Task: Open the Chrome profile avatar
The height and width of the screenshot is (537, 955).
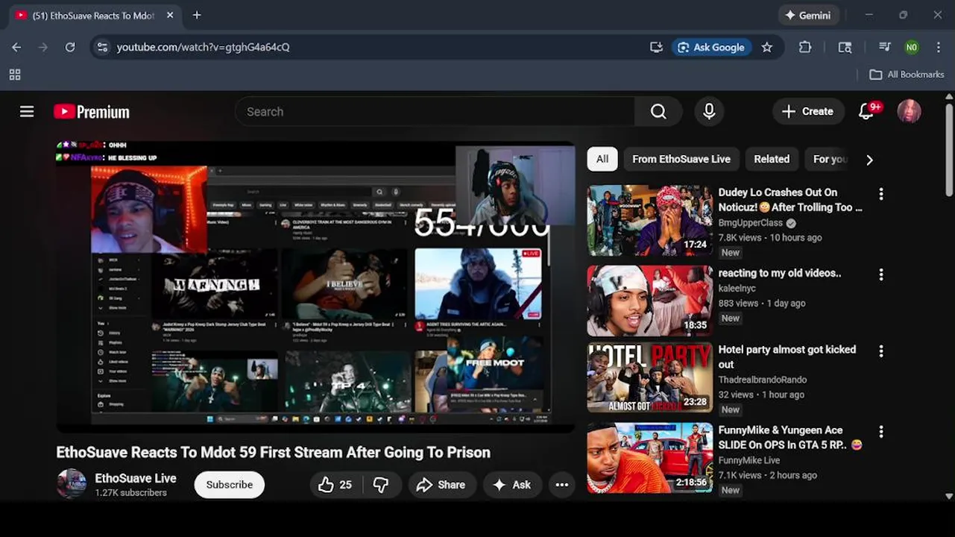Action: pos(912,47)
